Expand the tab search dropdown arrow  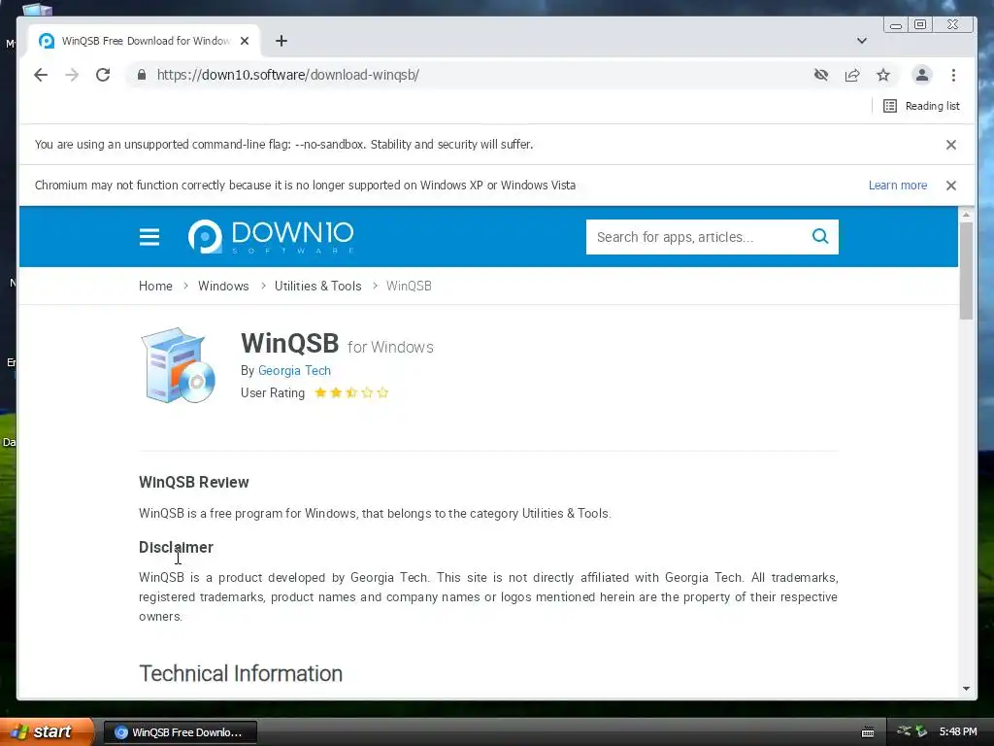862,41
